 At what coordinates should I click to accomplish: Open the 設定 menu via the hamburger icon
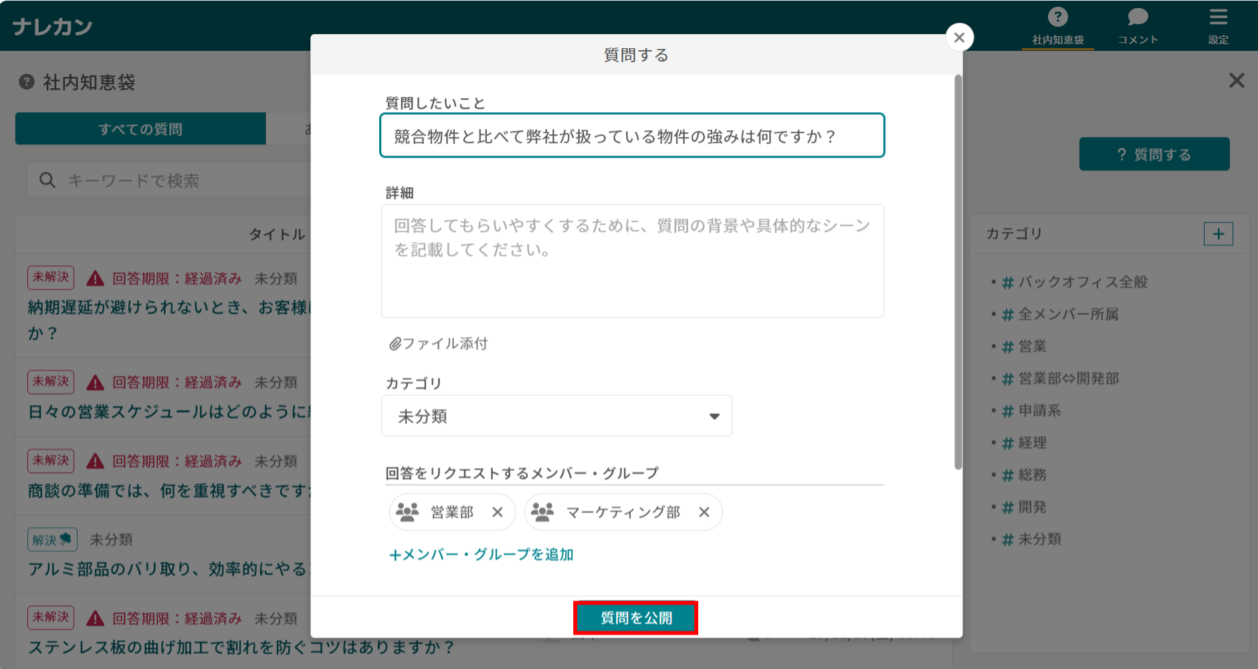point(1219,17)
